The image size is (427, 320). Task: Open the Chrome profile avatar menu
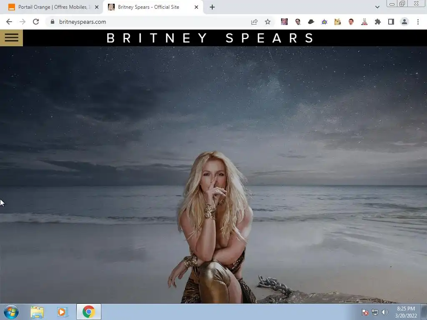[404, 22]
